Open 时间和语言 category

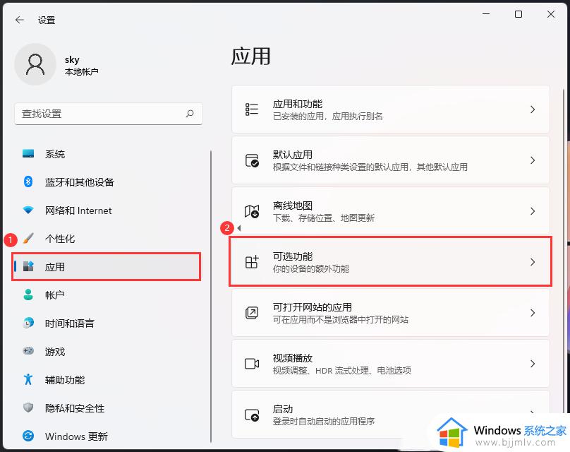(70, 323)
